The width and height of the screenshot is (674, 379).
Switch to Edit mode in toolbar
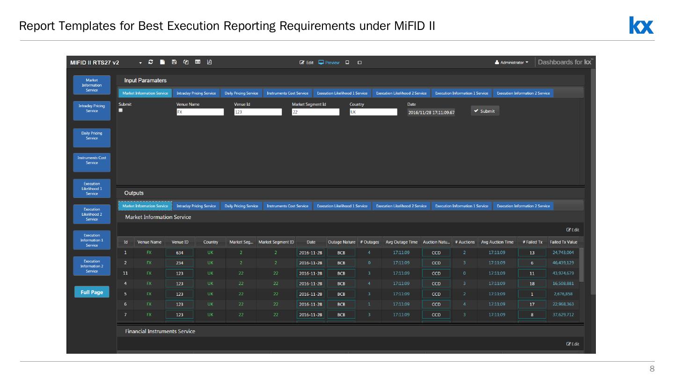(x=307, y=63)
